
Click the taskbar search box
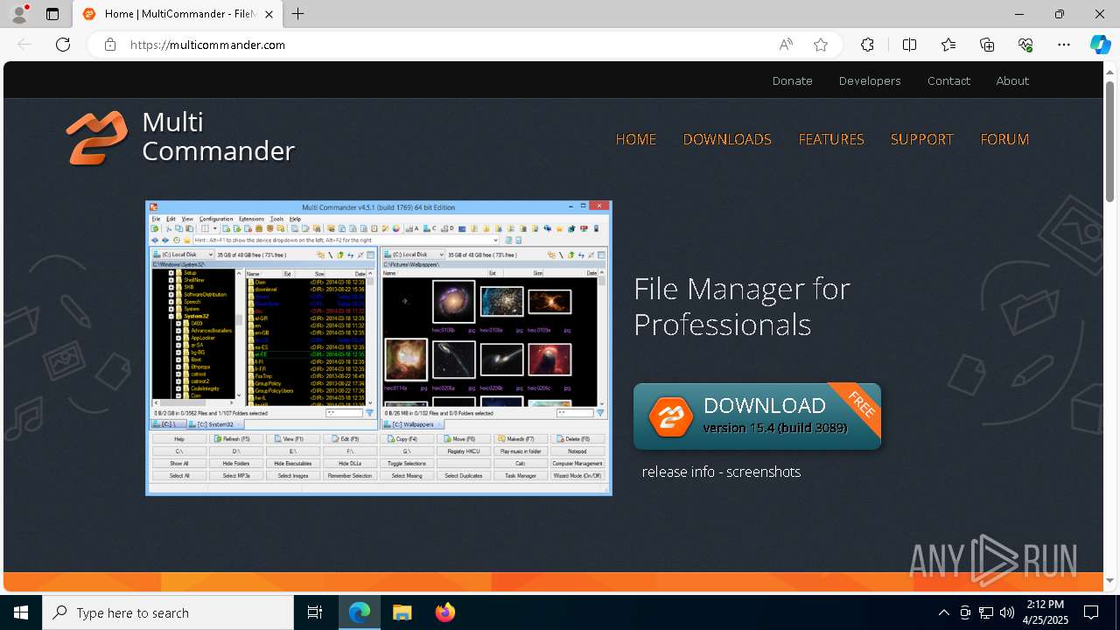[168, 612]
